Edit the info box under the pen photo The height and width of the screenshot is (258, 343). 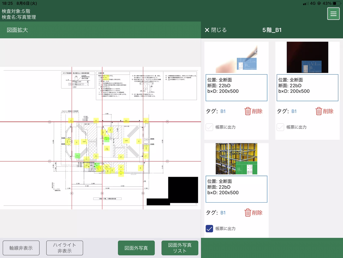(236, 88)
